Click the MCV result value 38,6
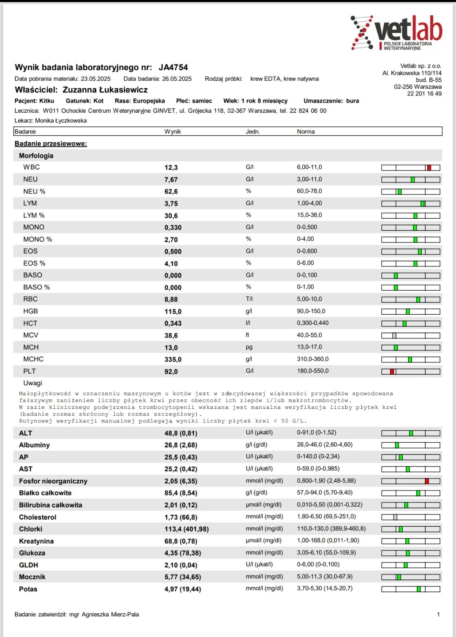Viewport: 456px width, 637px height. point(171,336)
